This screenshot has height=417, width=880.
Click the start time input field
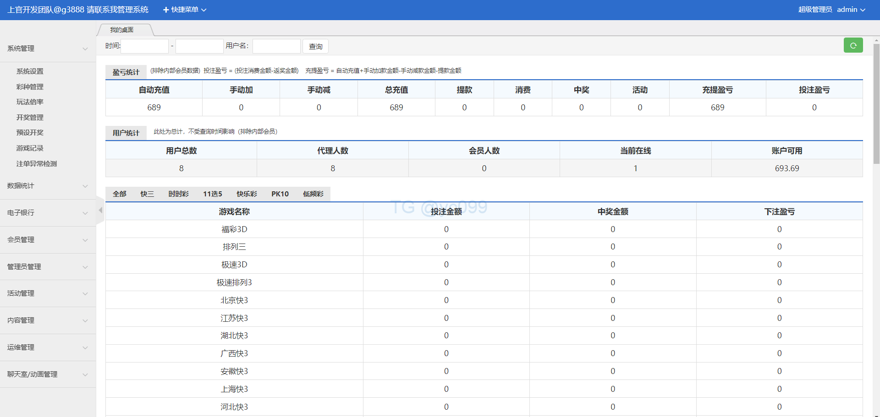tap(144, 46)
